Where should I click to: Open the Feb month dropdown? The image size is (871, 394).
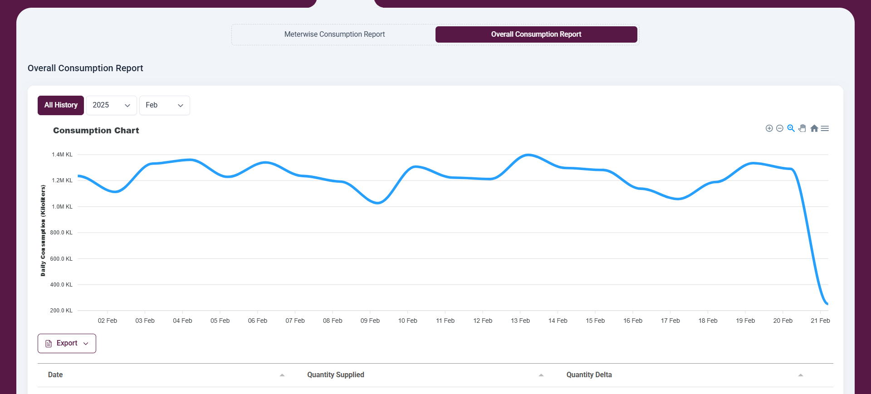point(164,105)
